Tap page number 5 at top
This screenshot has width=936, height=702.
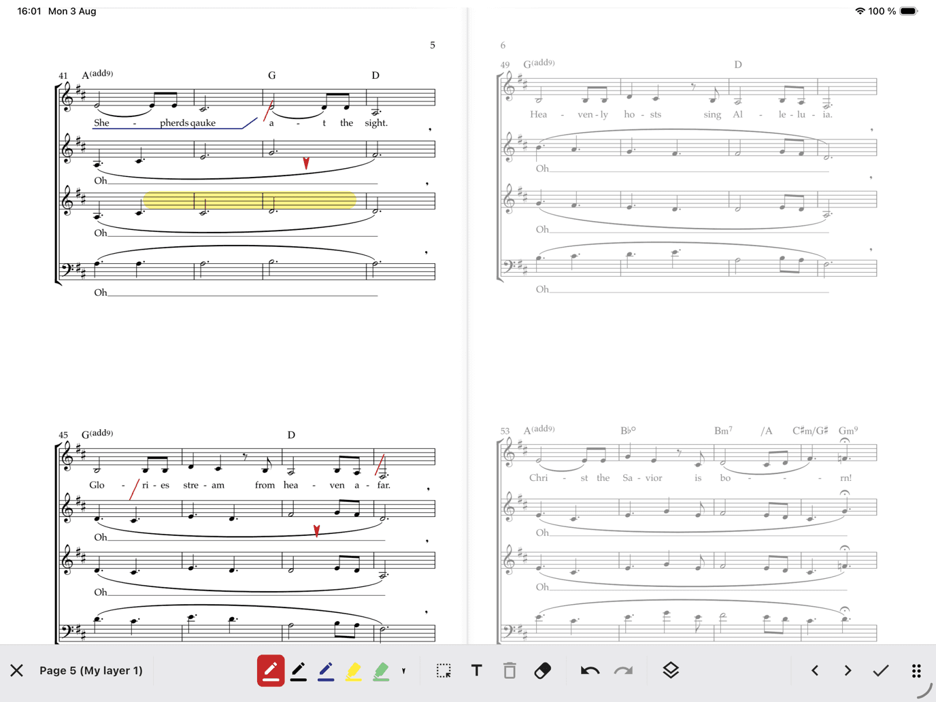pyautogui.click(x=432, y=46)
